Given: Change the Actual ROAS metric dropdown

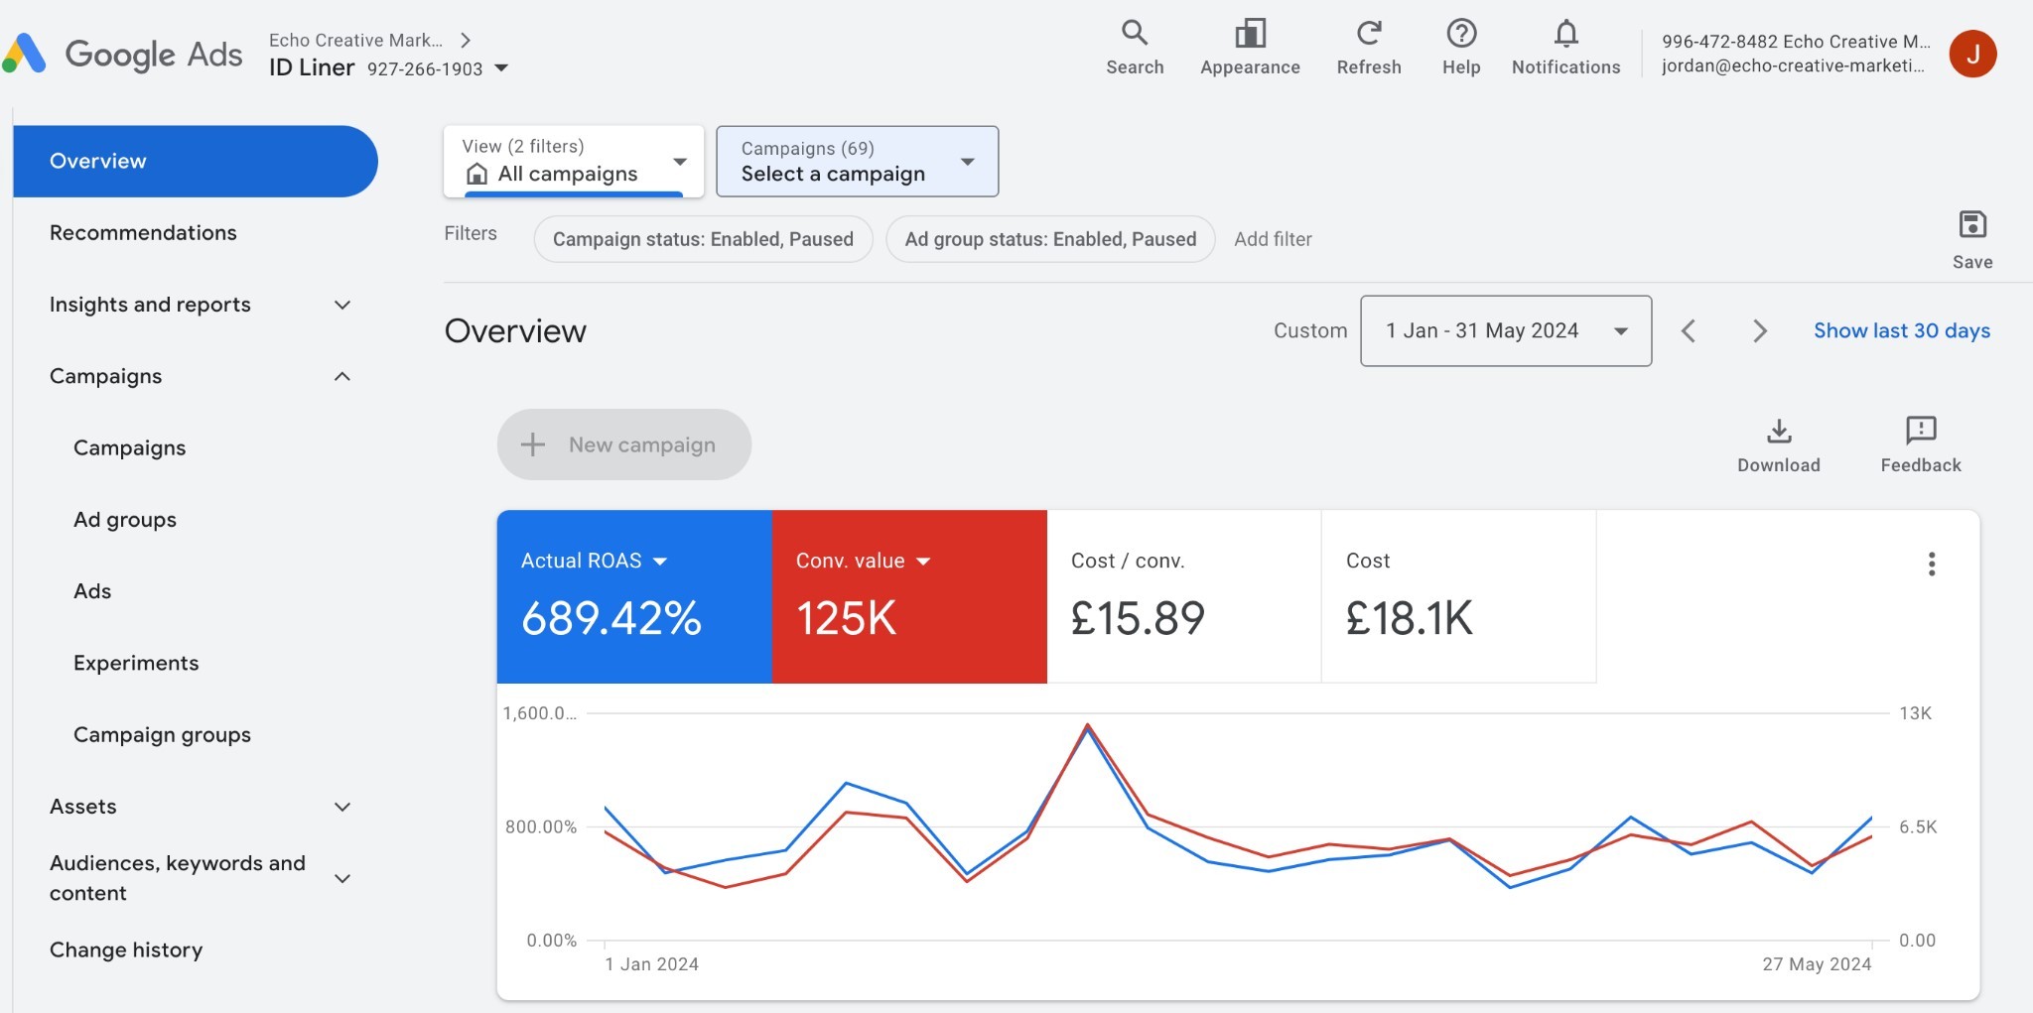Looking at the screenshot, I should [x=660, y=561].
